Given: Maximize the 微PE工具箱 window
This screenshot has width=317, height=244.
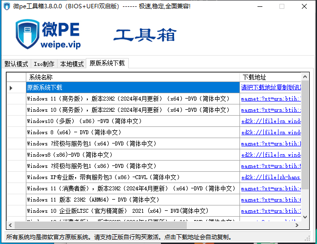Looking at the screenshot, I should coord(282,6).
